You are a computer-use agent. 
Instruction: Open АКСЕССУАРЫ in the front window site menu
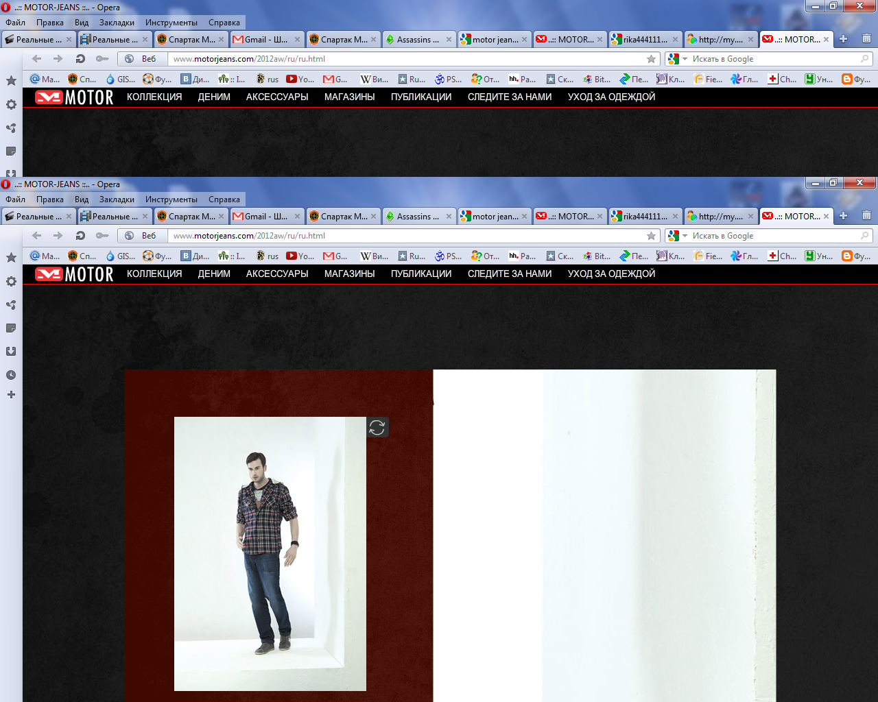tap(277, 274)
